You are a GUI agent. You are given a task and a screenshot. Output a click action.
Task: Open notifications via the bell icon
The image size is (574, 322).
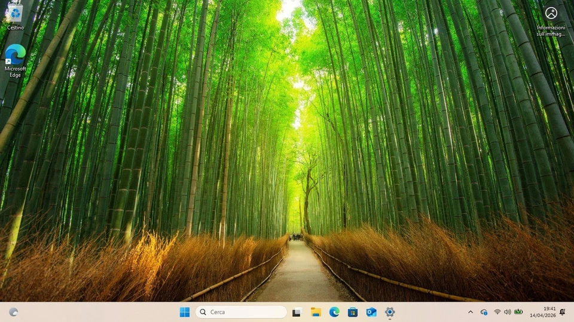click(x=563, y=312)
